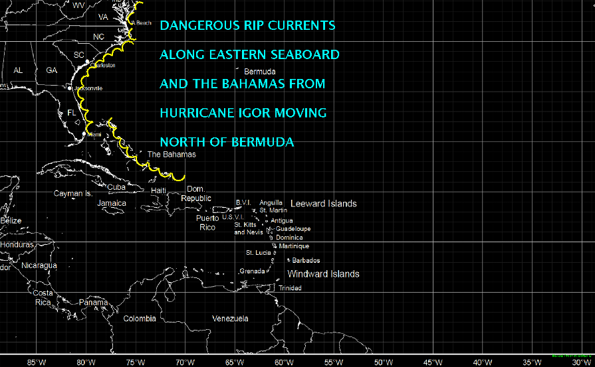595x367 pixels.
Task: Click the St. Martin label
Action: 273,210
